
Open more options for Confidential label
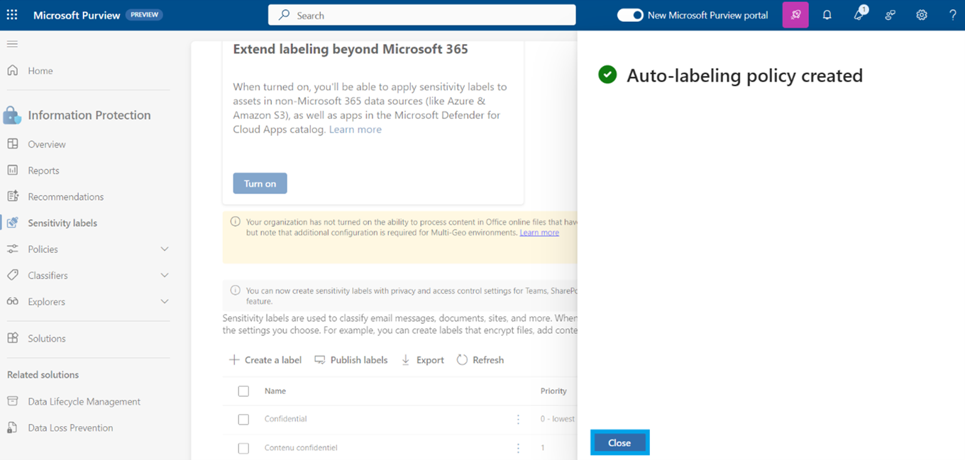tap(518, 419)
